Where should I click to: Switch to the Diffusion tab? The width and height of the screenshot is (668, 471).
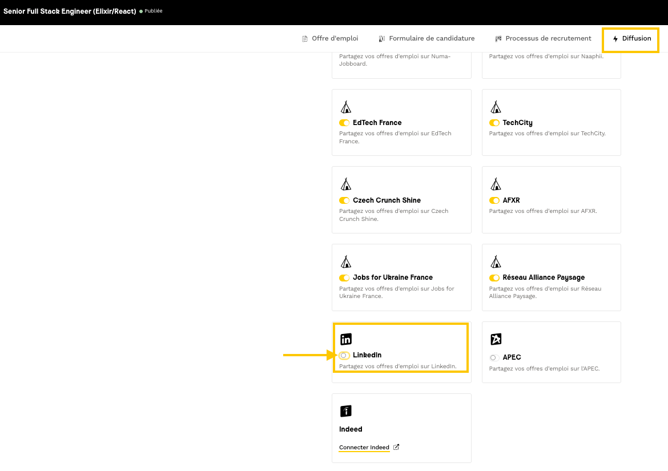click(x=631, y=39)
